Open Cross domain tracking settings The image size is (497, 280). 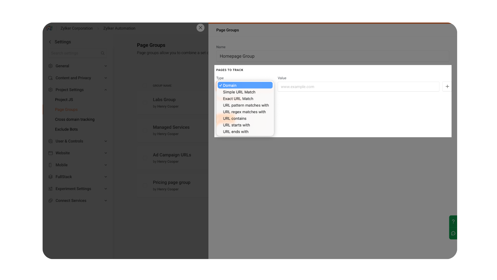(75, 120)
